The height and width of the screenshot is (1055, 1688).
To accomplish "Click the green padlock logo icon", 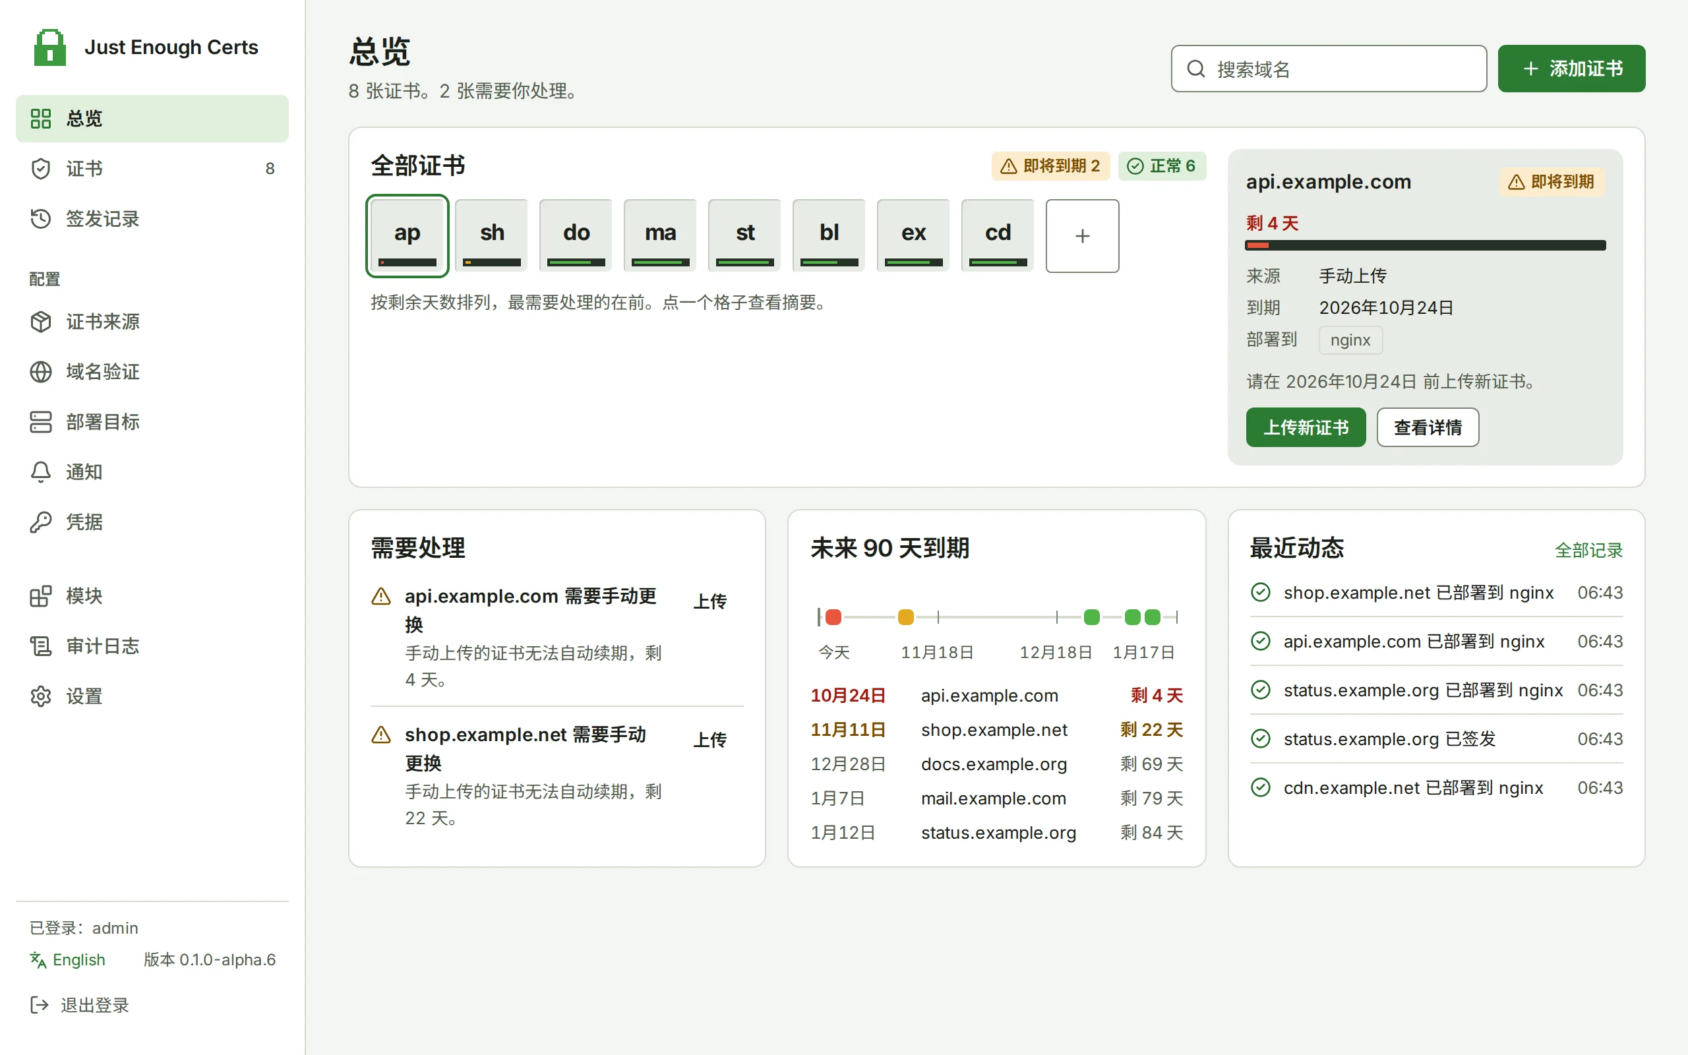I will point(49,47).
